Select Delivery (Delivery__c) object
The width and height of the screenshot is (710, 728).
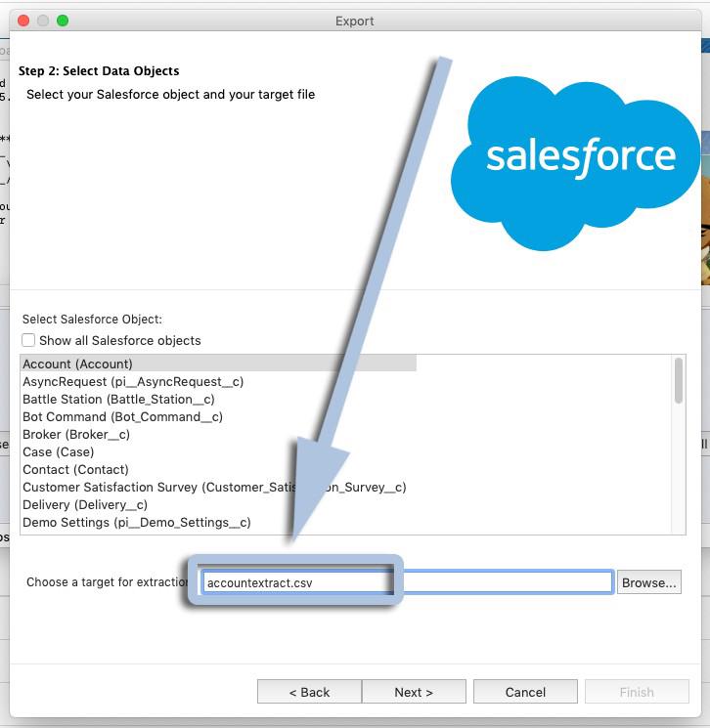click(x=85, y=505)
